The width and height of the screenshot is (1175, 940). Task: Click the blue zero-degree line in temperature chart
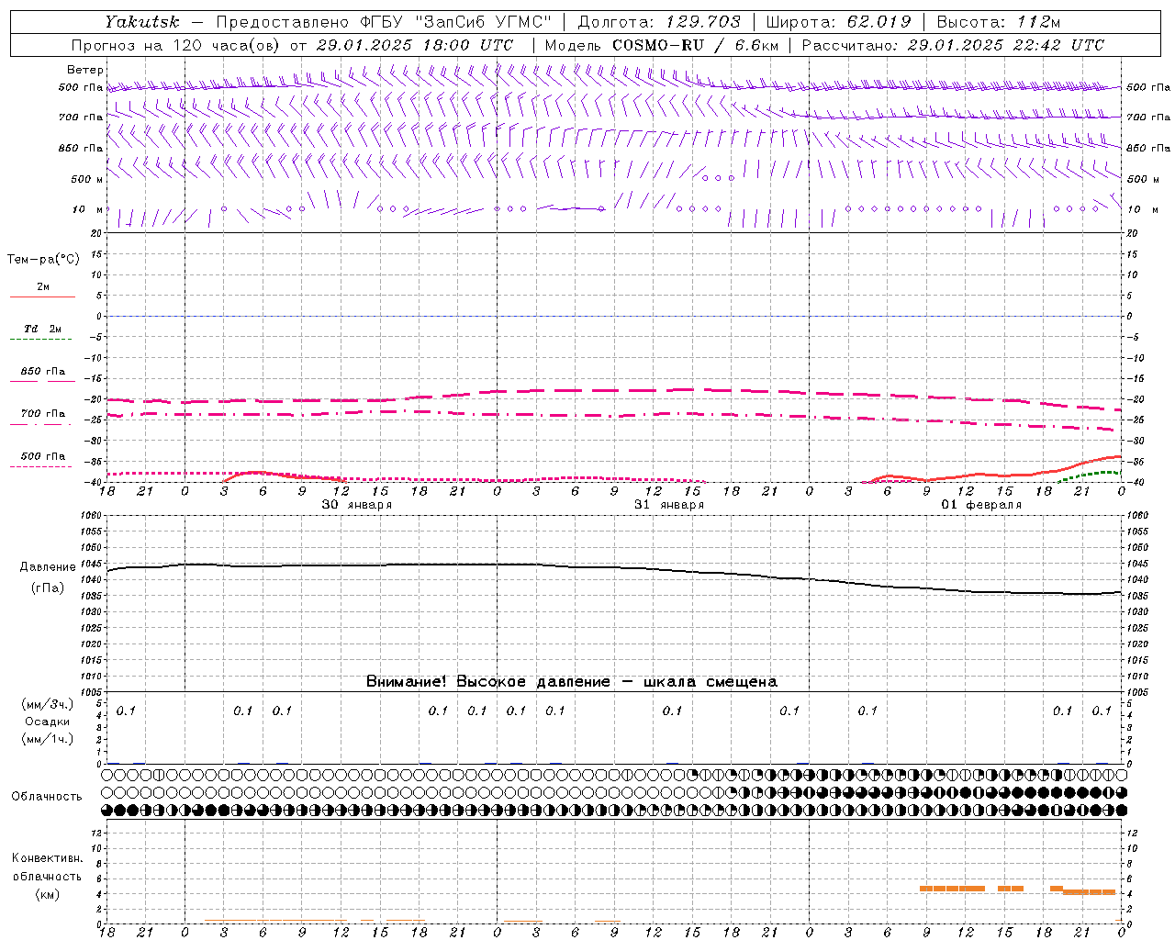click(x=614, y=316)
